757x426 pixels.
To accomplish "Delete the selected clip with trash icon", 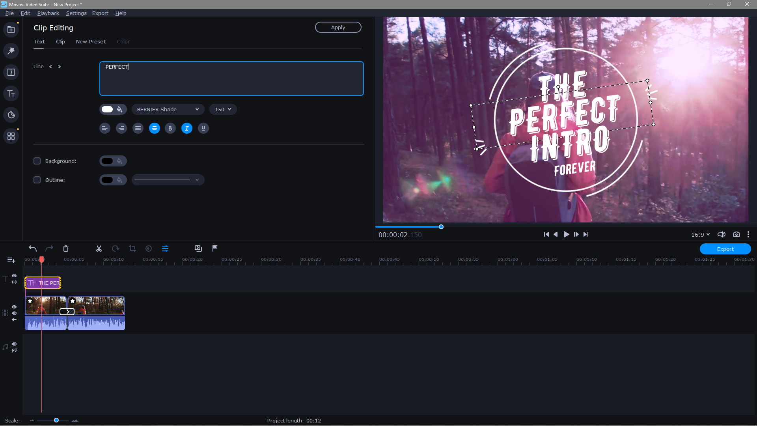I will click(x=66, y=248).
